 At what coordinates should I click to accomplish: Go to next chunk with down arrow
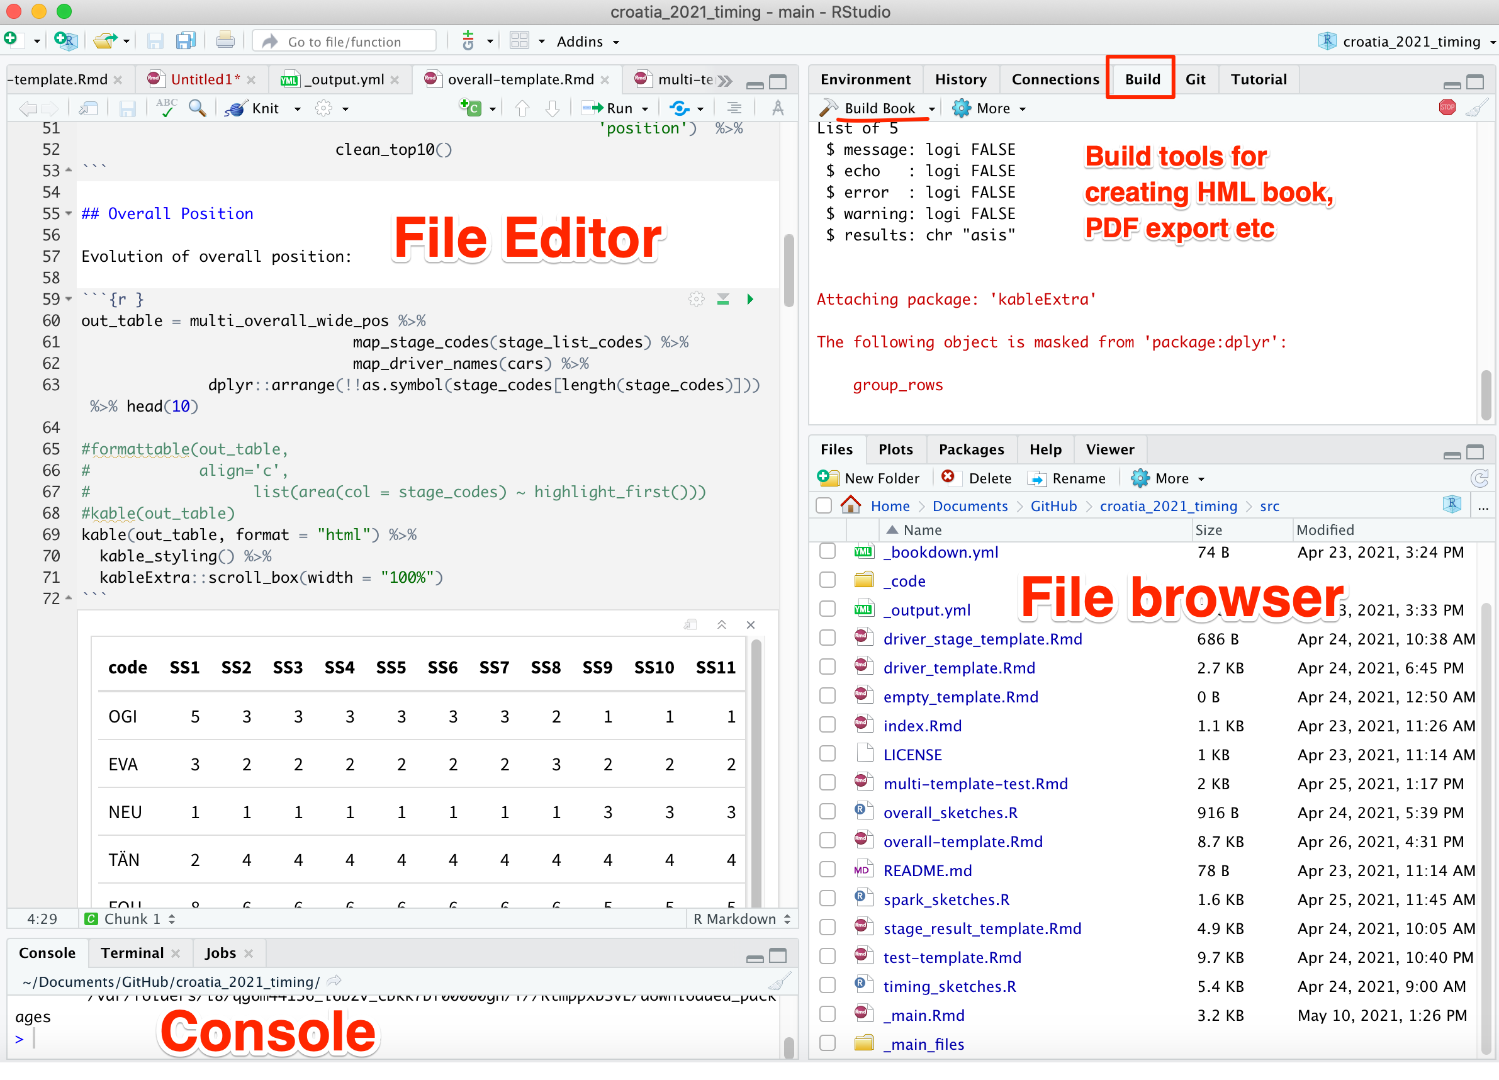[553, 108]
